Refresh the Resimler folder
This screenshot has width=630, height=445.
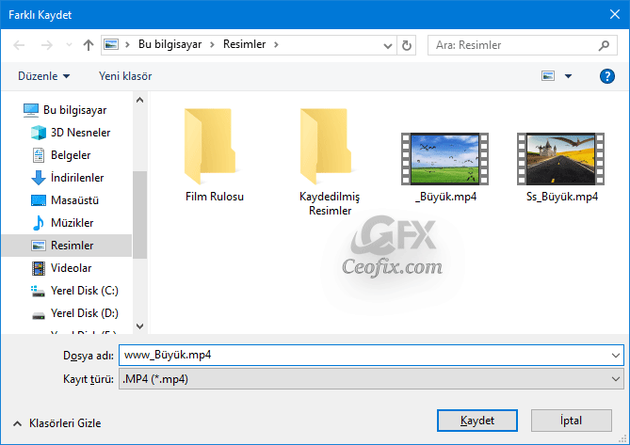pos(407,45)
